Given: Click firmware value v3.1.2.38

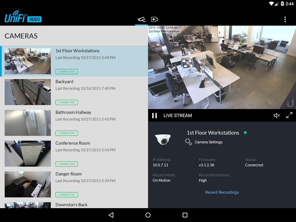Looking at the screenshot, I should pyautogui.click(x=206, y=165).
